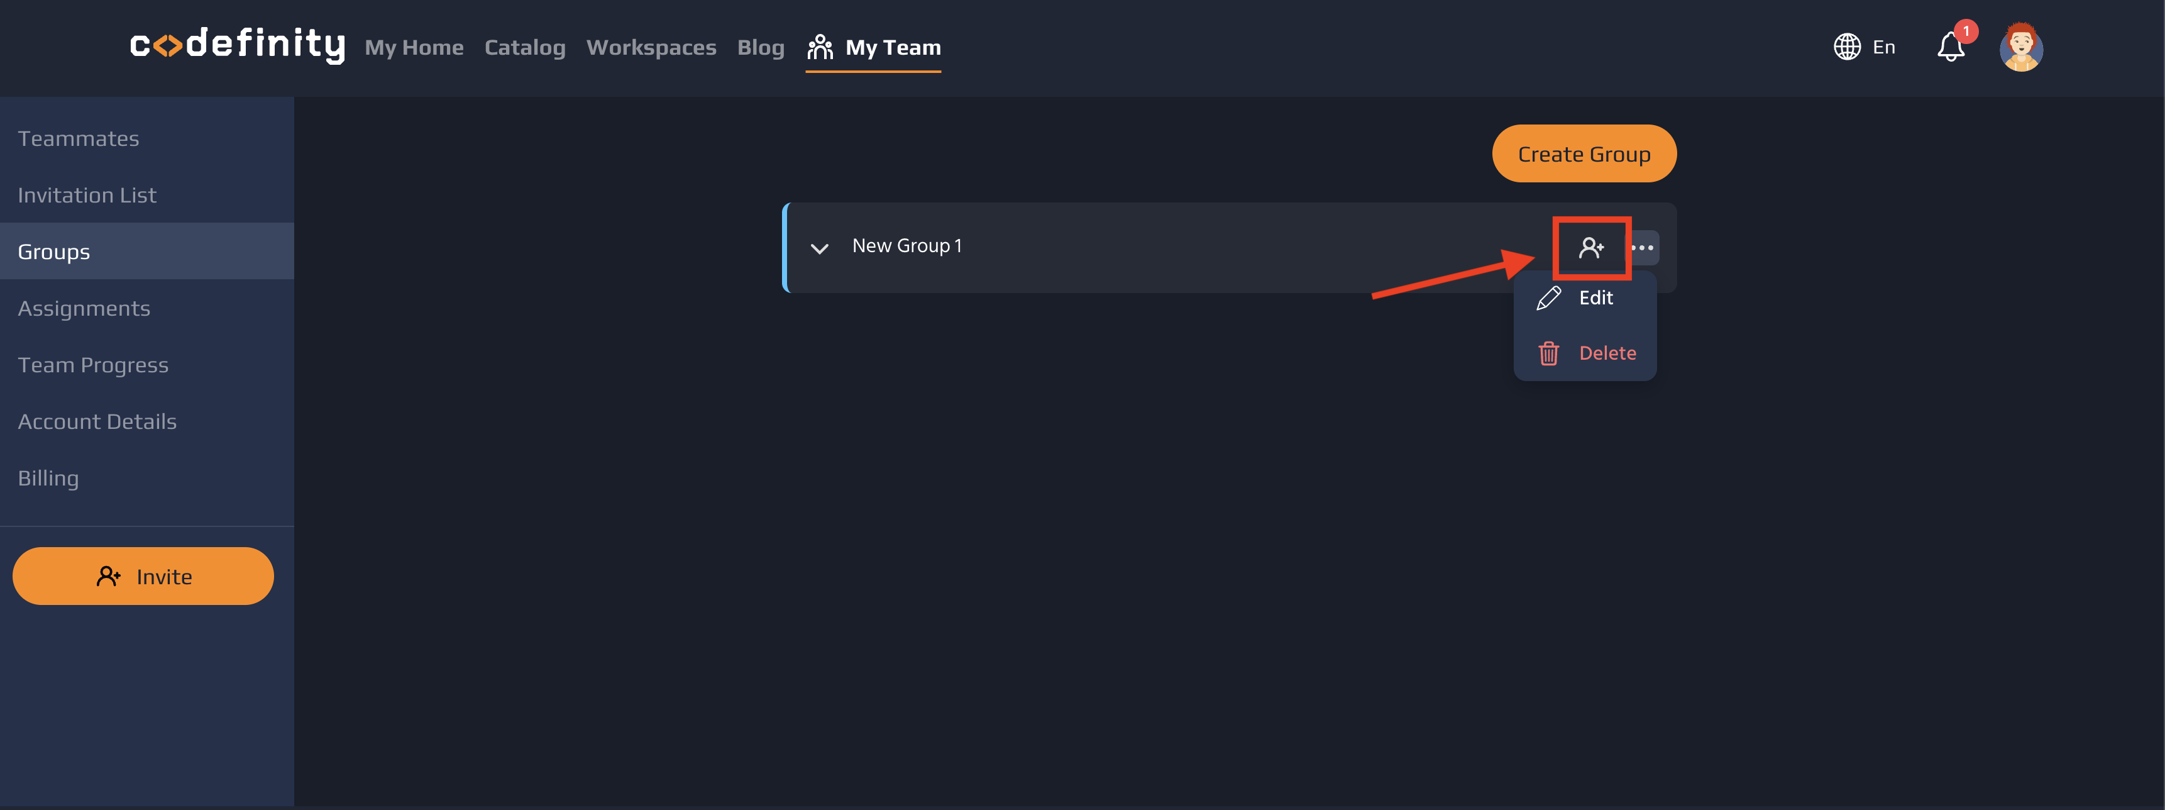Expand the New Group 1 group
The image size is (2165, 810).
(820, 248)
